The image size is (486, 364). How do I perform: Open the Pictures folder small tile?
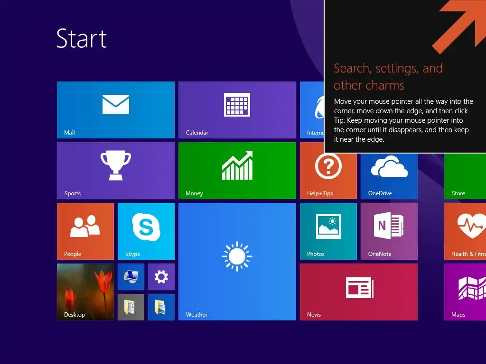click(x=161, y=307)
